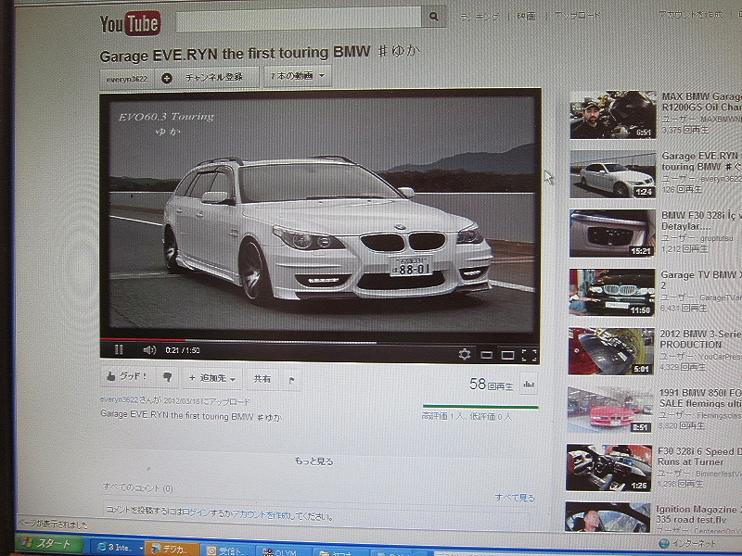The image size is (742, 556).
Task: Expand the 追加先 dropdown
Action: [x=213, y=378]
